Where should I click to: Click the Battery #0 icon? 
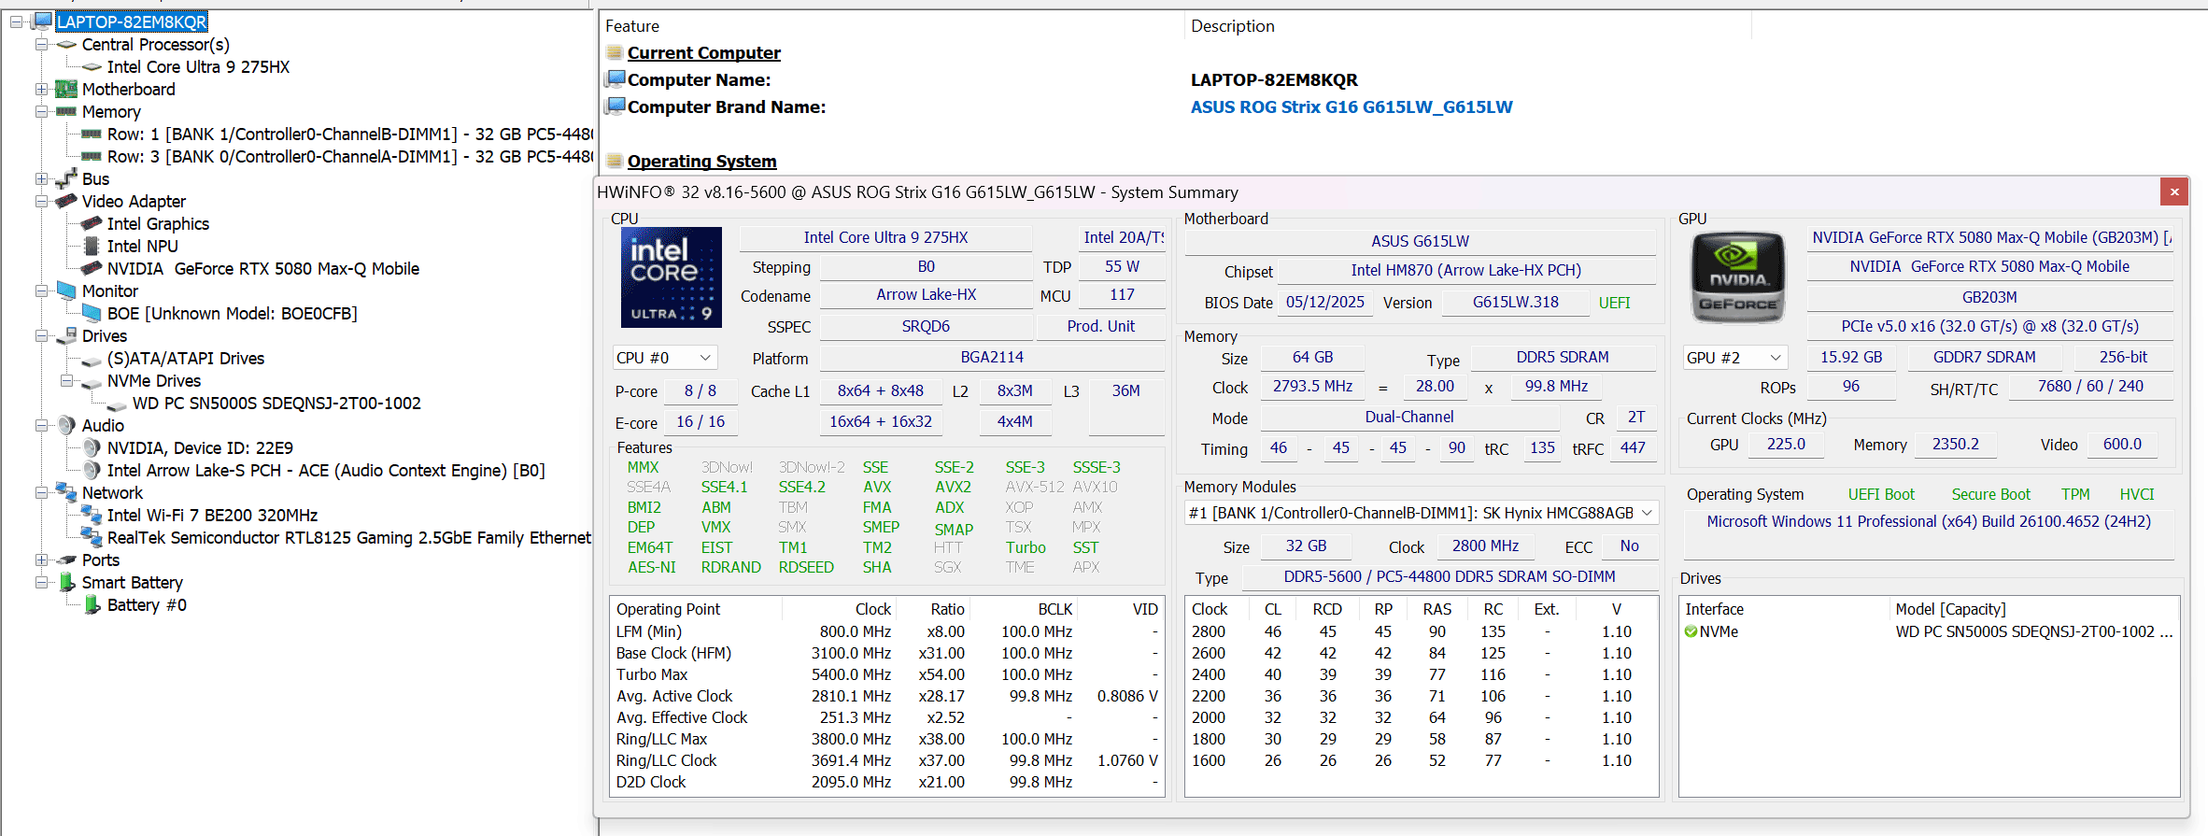(x=92, y=604)
